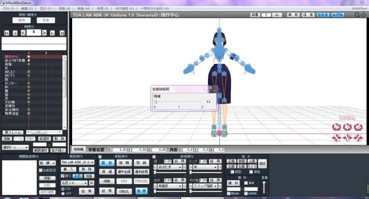This screenshot has height=199, width=369.
Task: Close the 轮廓线粗细 dialog
Action: 211,88
